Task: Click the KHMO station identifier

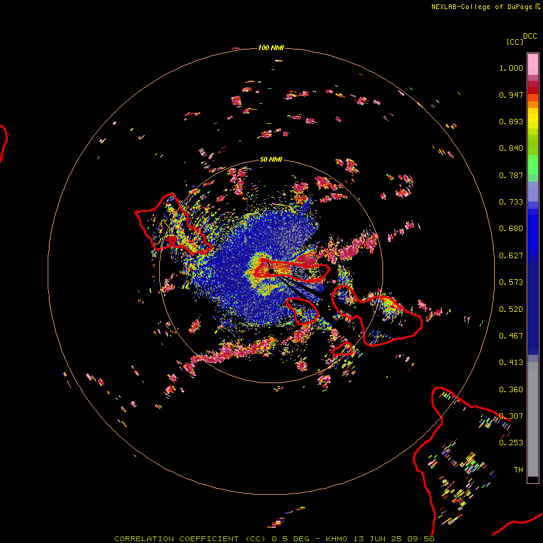Action: tap(336, 539)
